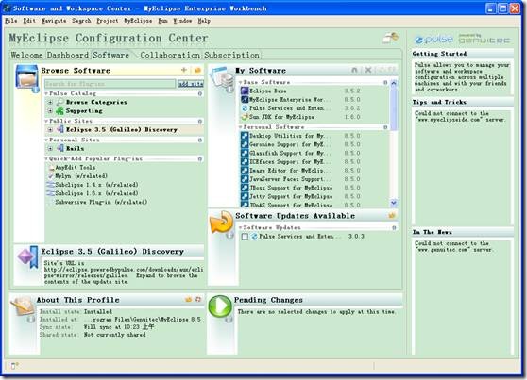The image size is (527, 380).
Task: Click the plus icon in Browse Software header
Action: (184, 70)
